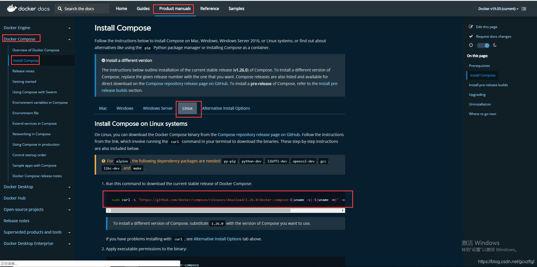Expand Superseded products and tools section
537x267 pixels.
pyautogui.click(x=69, y=232)
